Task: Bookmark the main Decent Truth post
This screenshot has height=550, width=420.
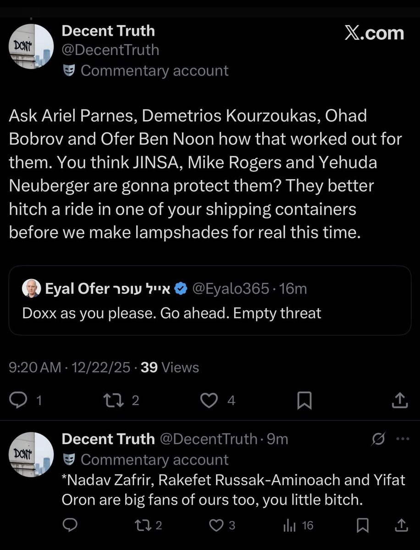Action: click(x=304, y=401)
